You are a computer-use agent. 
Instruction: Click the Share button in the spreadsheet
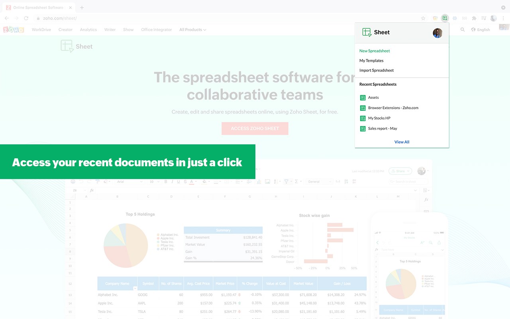[x=400, y=171]
